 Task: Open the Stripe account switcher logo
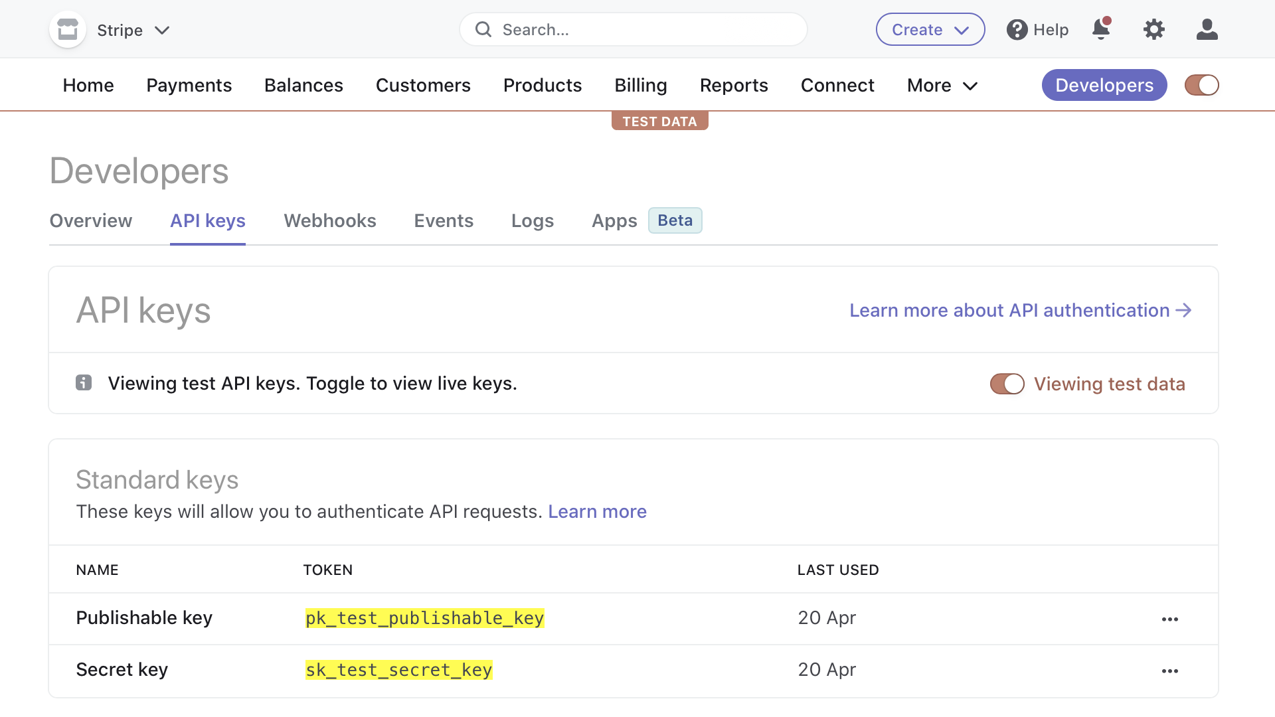coord(67,29)
